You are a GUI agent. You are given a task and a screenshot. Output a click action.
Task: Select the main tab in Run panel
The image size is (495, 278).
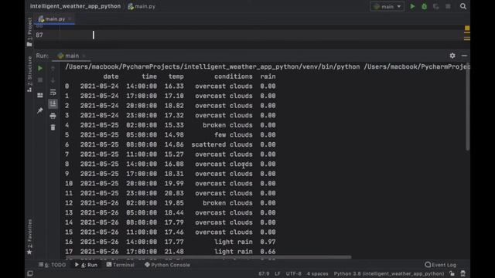click(x=69, y=56)
